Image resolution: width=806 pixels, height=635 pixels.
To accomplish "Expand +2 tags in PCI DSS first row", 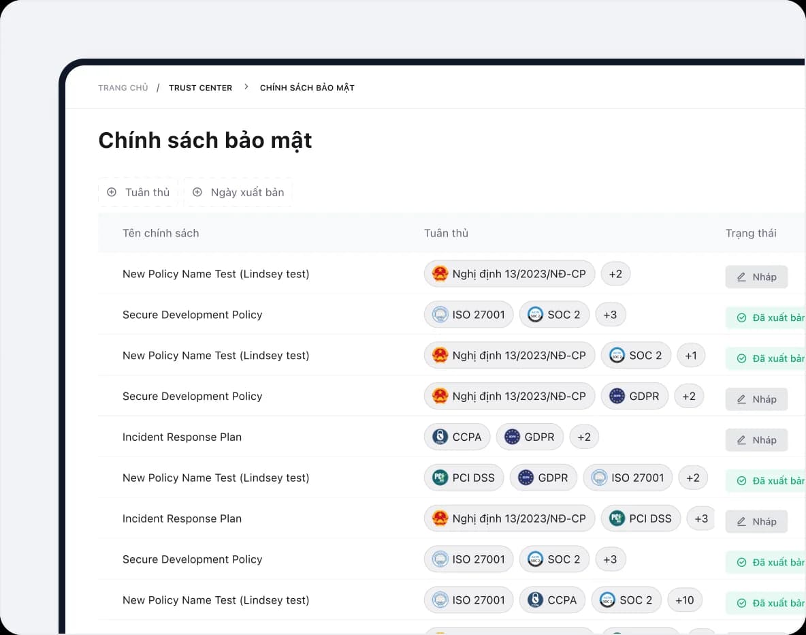I will point(693,478).
